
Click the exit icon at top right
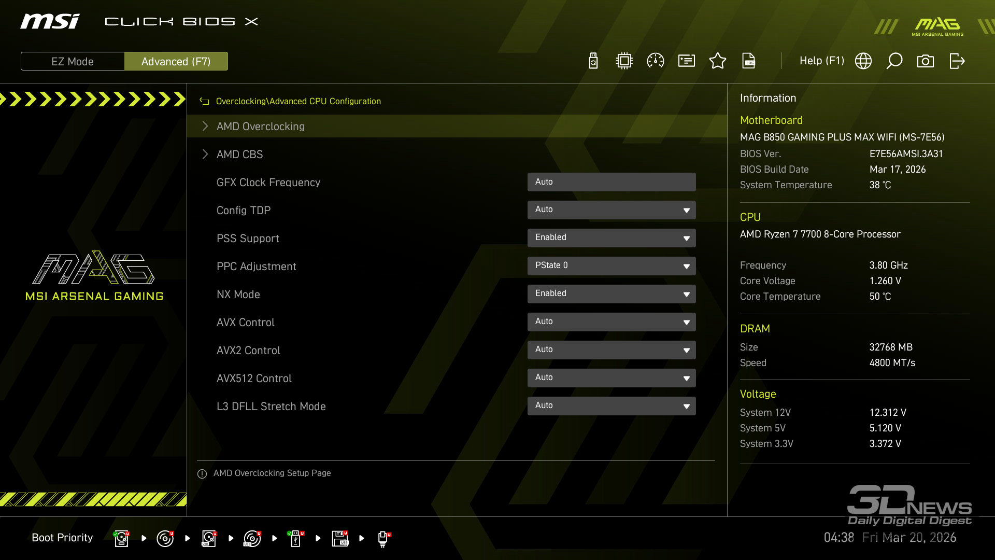click(957, 61)
